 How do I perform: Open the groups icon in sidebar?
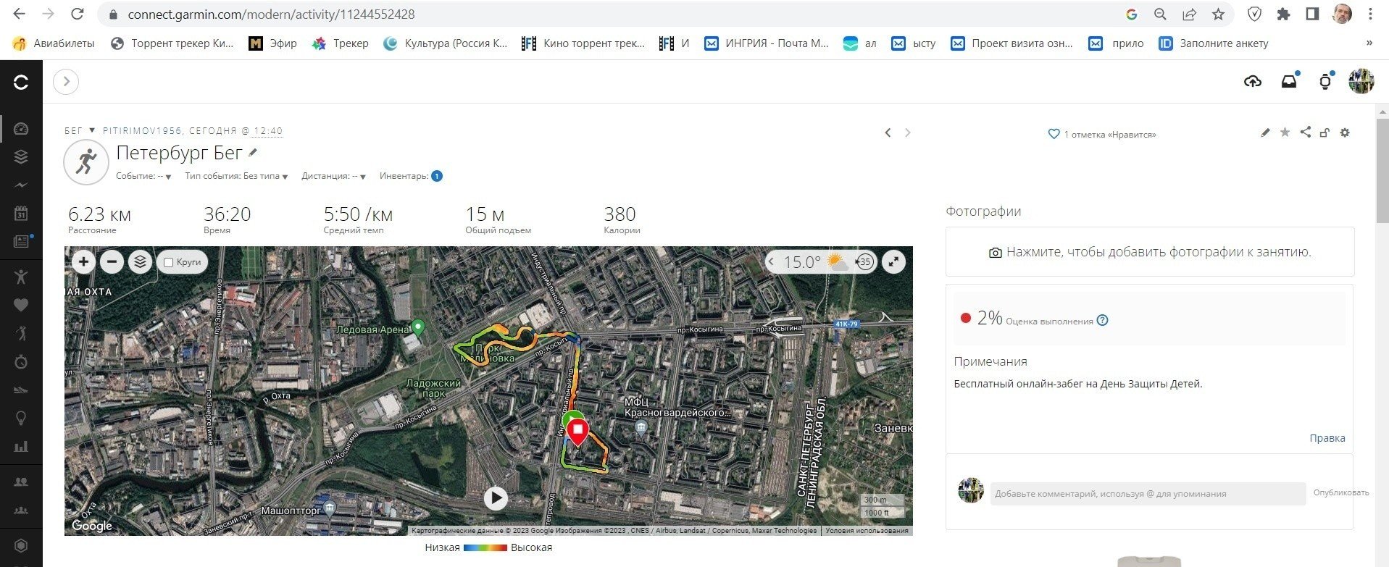[21, 511]
